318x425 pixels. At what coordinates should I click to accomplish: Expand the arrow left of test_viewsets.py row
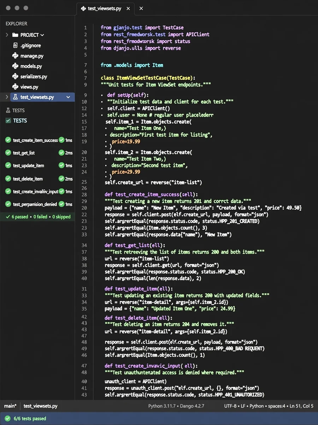pyautogui.click(x=7, y=97)
